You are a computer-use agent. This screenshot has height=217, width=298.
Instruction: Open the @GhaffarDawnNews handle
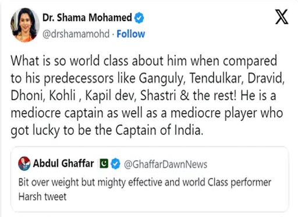point(166,164)
